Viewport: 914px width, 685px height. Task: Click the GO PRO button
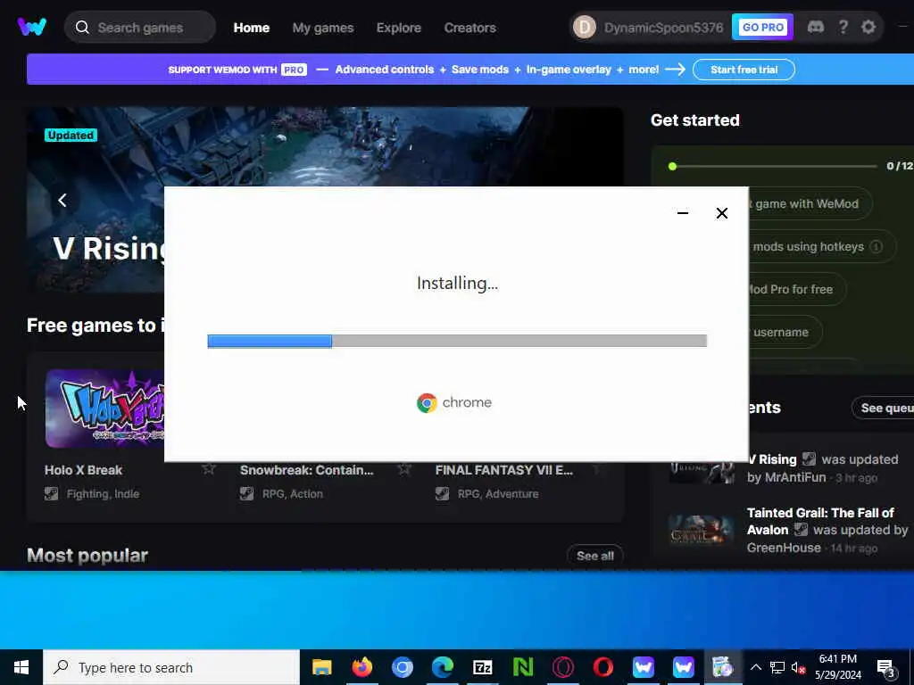[x=762, y=28]
